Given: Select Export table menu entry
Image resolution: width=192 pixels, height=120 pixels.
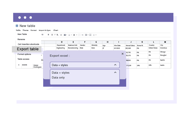Looking at the screenshot, I should [27, 49].
